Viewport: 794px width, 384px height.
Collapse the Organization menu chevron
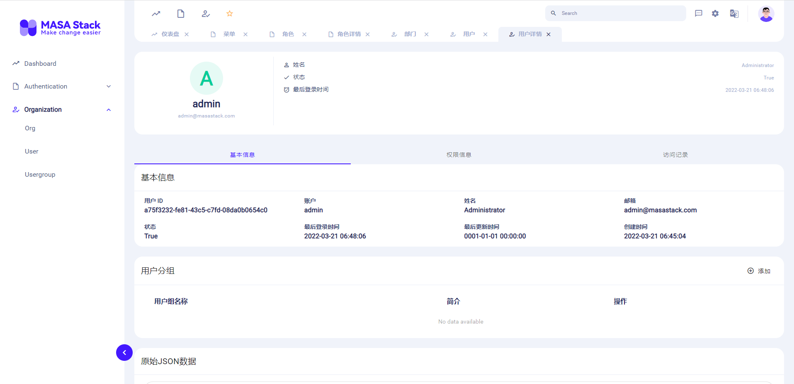coord(109,110)
